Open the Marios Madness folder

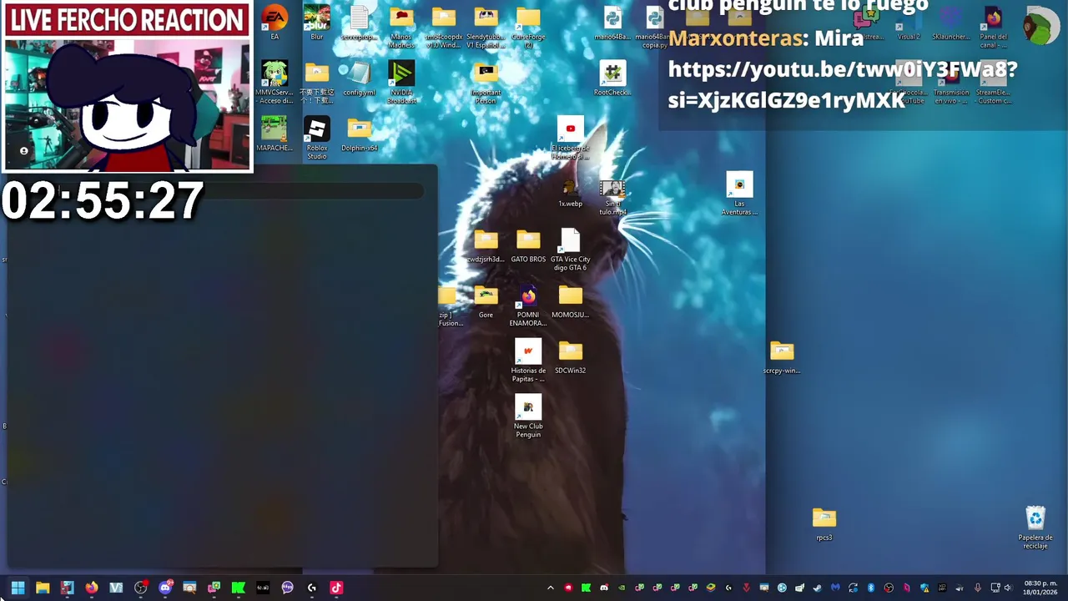(401, 27)
